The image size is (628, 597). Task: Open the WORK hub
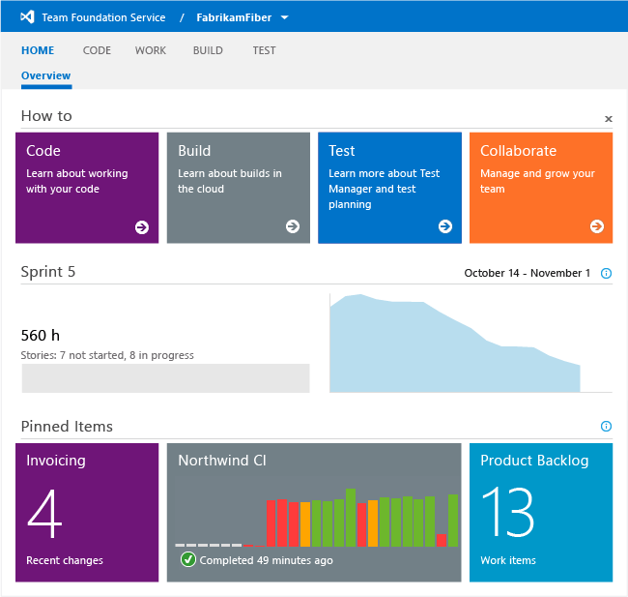(150, 50)
